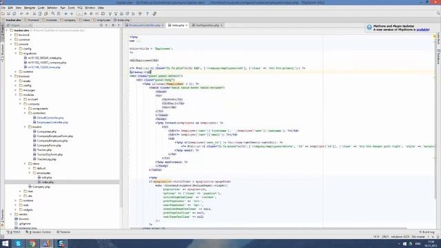Click the Run play toolbar icon
This screenshot has width=441, height=248.
[85, 14]
